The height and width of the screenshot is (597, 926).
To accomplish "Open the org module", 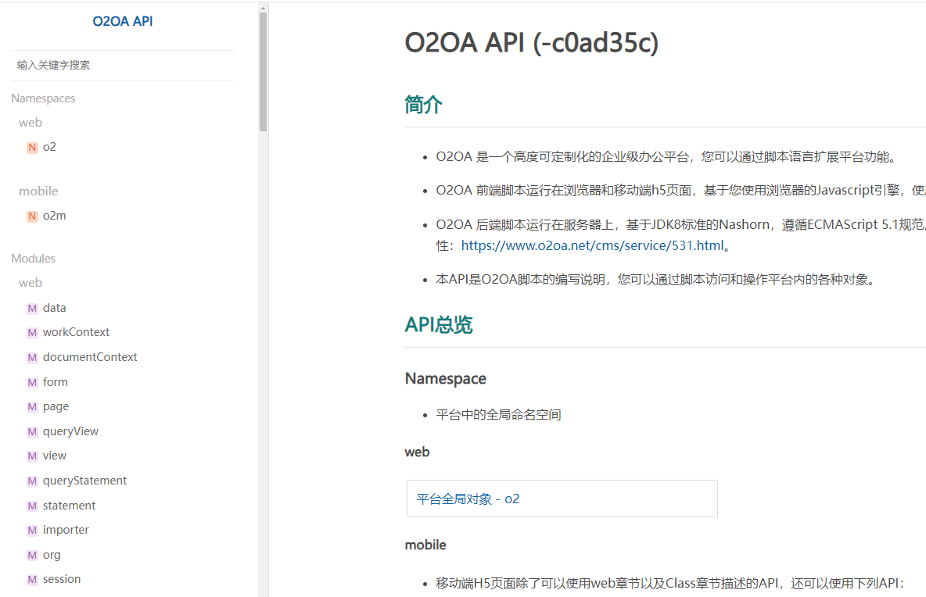I will (x=52, y=555).
